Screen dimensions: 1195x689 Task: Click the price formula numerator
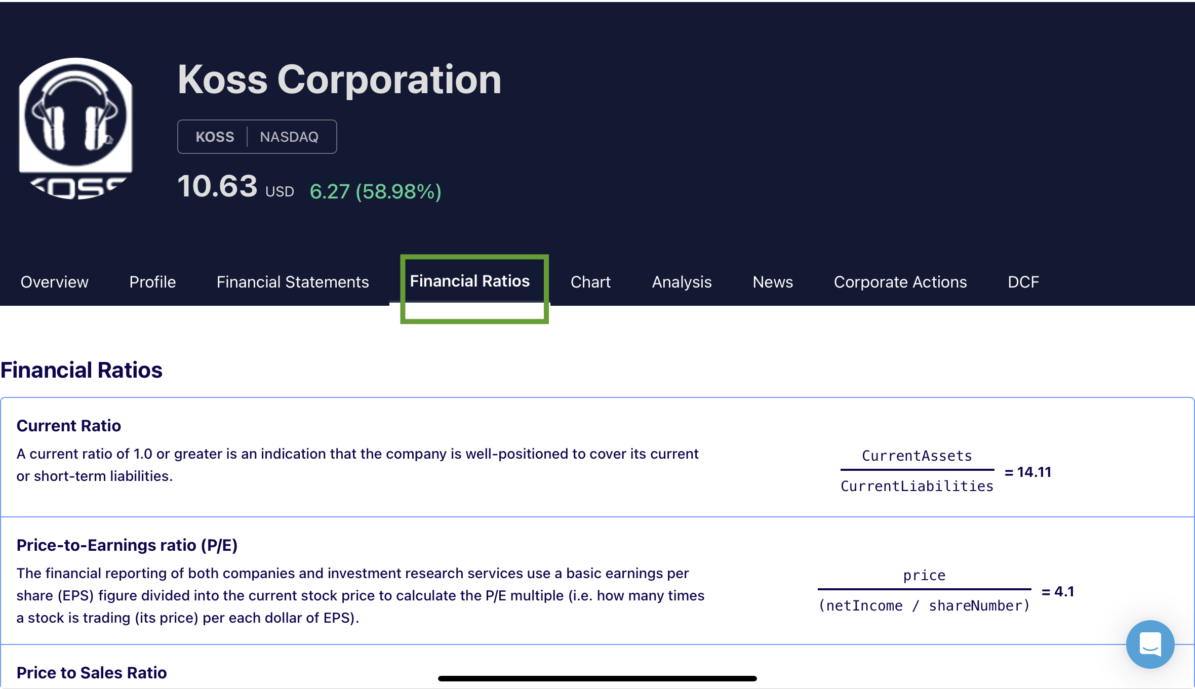924,576
